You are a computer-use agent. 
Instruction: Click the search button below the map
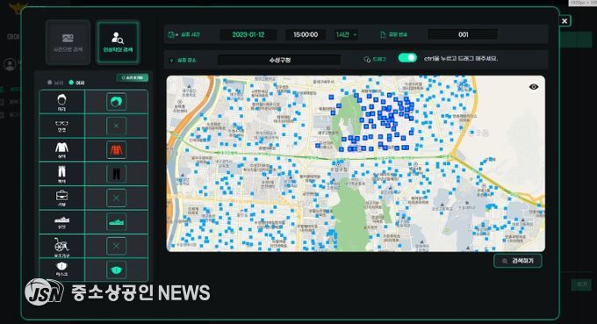point(518,261)
